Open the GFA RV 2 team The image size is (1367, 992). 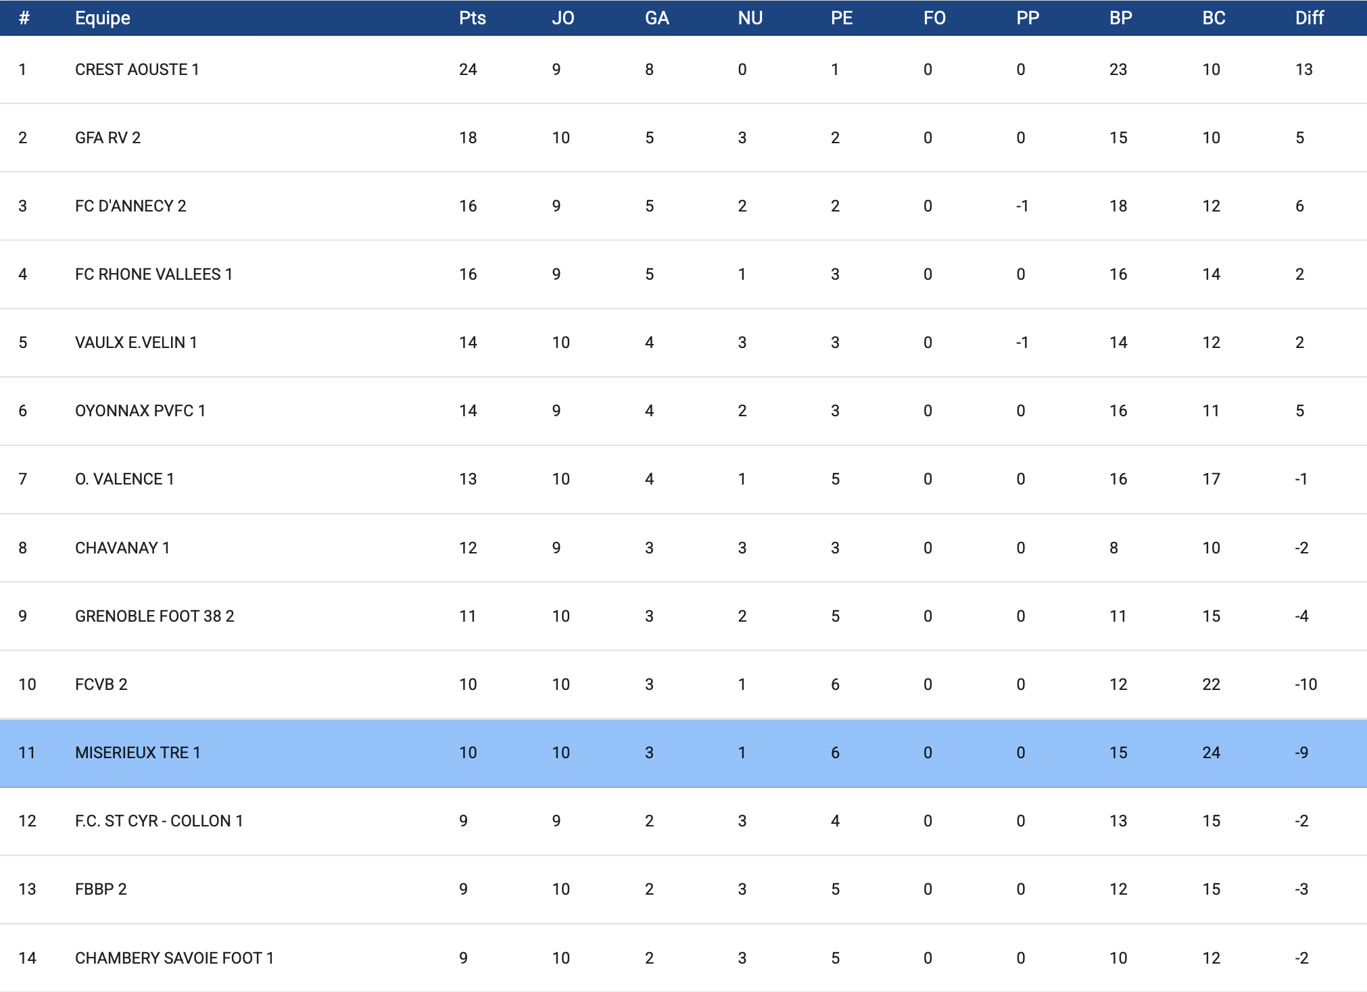coord(107,138)
